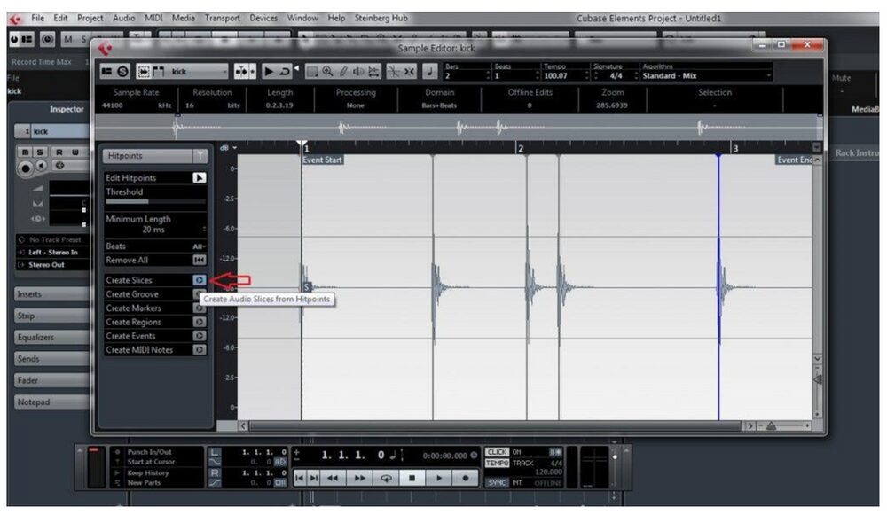Toggle the metronome CLICK on the transport
Viewport: 887px width, 515px height.
click(498, 451)
